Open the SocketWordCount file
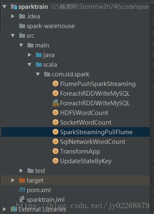 tap(86, 123)
